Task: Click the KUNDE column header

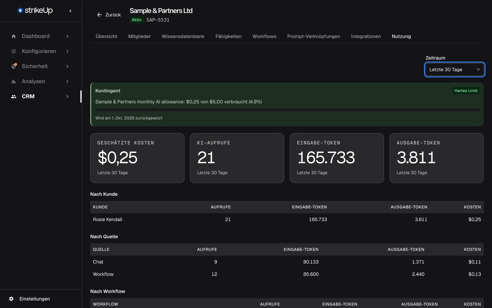Action: [x=100, y=207]
